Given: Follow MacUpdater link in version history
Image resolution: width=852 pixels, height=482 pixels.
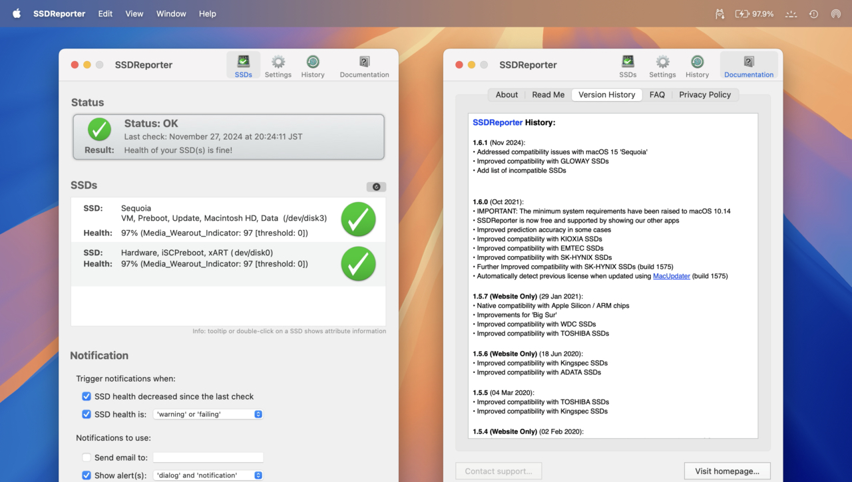Looking at the screenshot, I should point(671,276).
